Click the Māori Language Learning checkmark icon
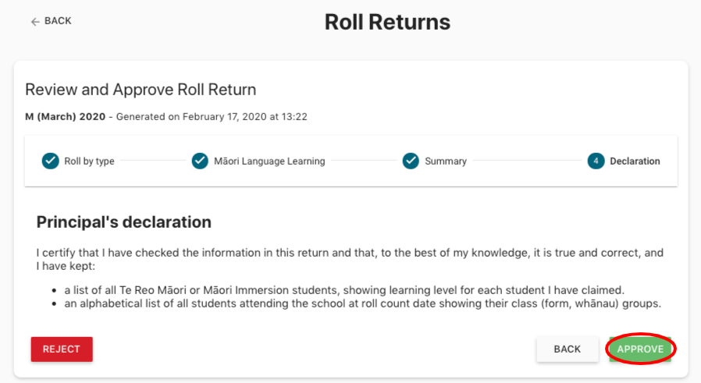 tap(200, 161)
